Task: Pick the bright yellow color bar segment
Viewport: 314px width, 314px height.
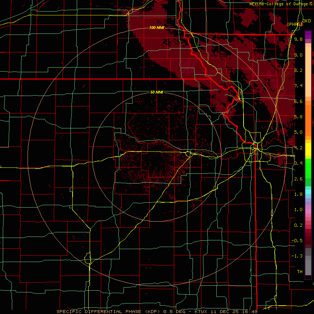Action: click(308, 149)
